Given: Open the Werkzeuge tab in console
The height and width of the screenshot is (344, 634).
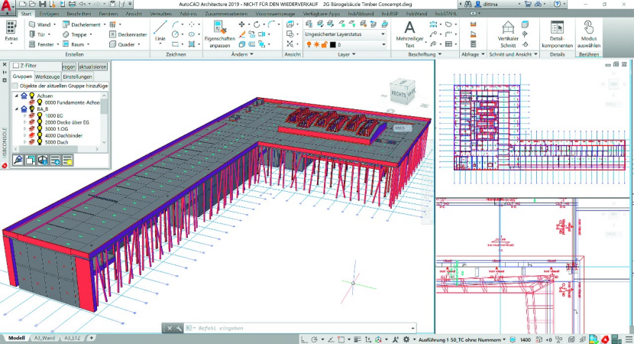Looking at the screenshot, I should 47,76.
